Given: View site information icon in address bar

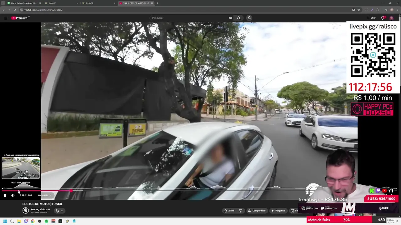Looking at the screenshot, I should pos(21,10).
